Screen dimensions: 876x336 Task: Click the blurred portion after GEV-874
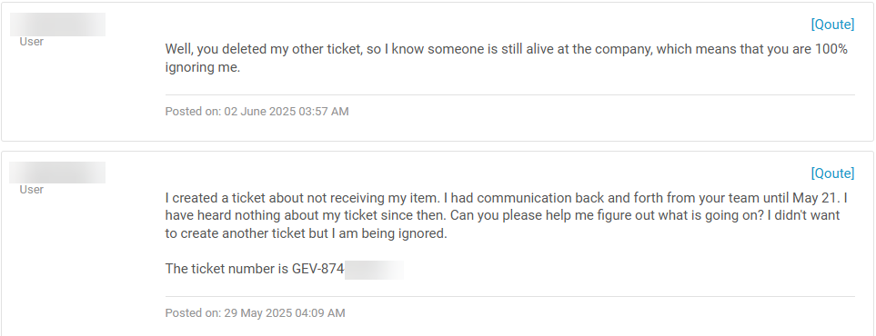(x=374, y=269)
